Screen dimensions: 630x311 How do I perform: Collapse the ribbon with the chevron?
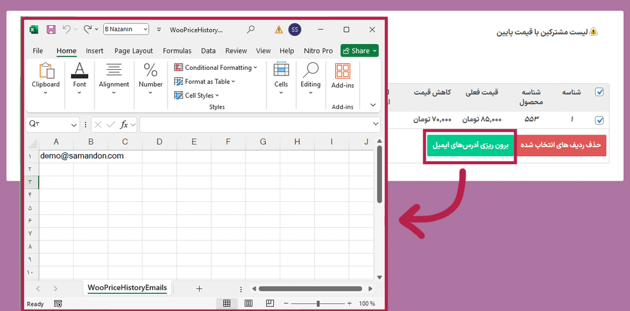372,105
